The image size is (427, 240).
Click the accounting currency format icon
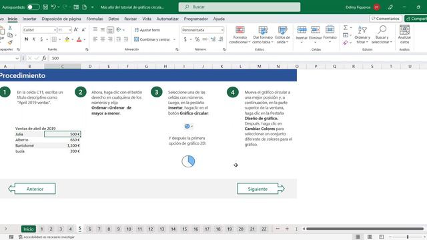click(x=185, y=40)
